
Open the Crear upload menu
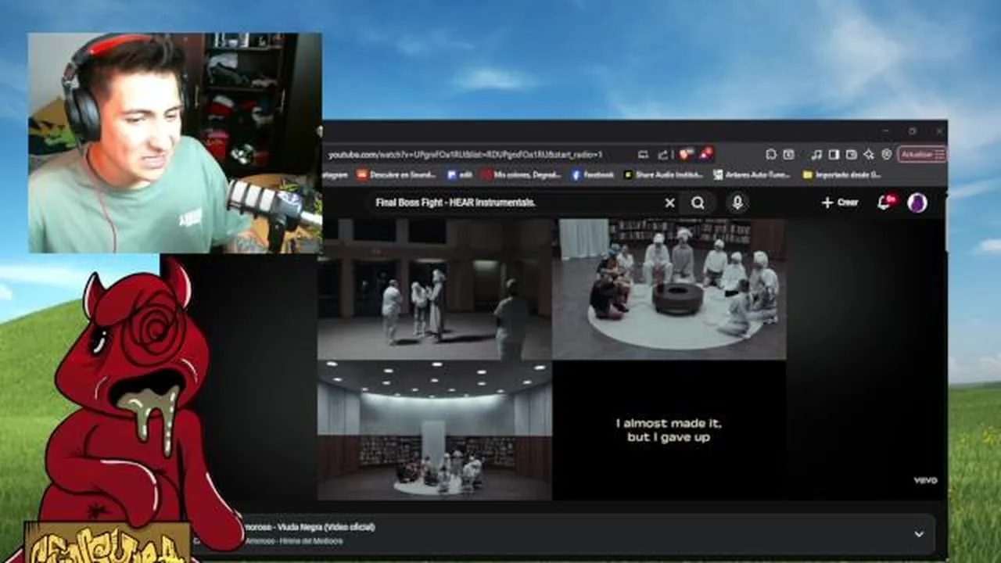(840, 203)
